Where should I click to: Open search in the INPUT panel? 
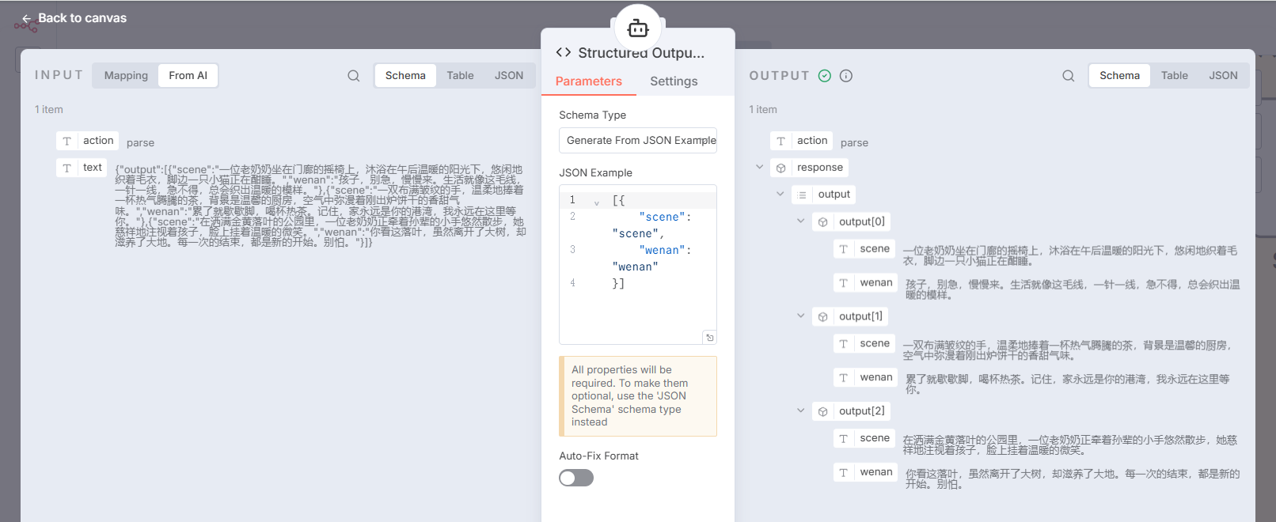pyautogui.click(x=354, y=76)
